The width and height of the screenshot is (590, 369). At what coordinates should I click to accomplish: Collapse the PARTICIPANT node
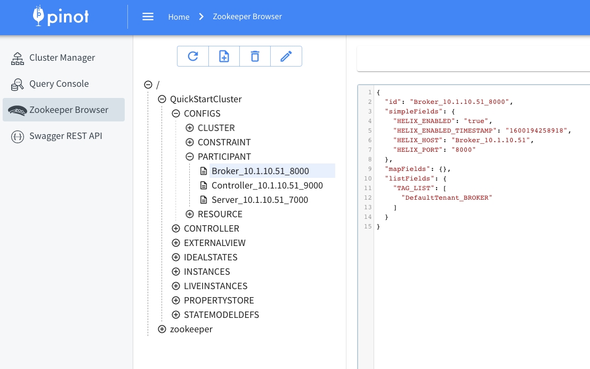190,157
